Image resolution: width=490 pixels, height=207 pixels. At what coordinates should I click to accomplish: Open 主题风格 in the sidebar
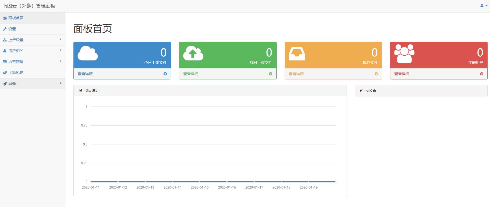(x=16, y=73)
